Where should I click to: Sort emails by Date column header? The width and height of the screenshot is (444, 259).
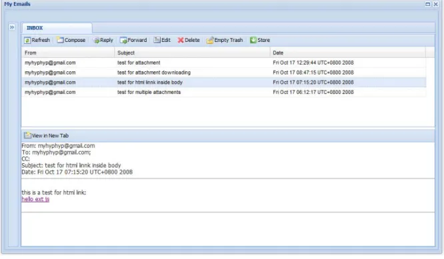coord(347,53)
